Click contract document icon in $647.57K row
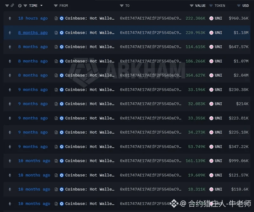The height and width of the screenshot is (212, 254). pyautogui.click(x=56, y=47)
